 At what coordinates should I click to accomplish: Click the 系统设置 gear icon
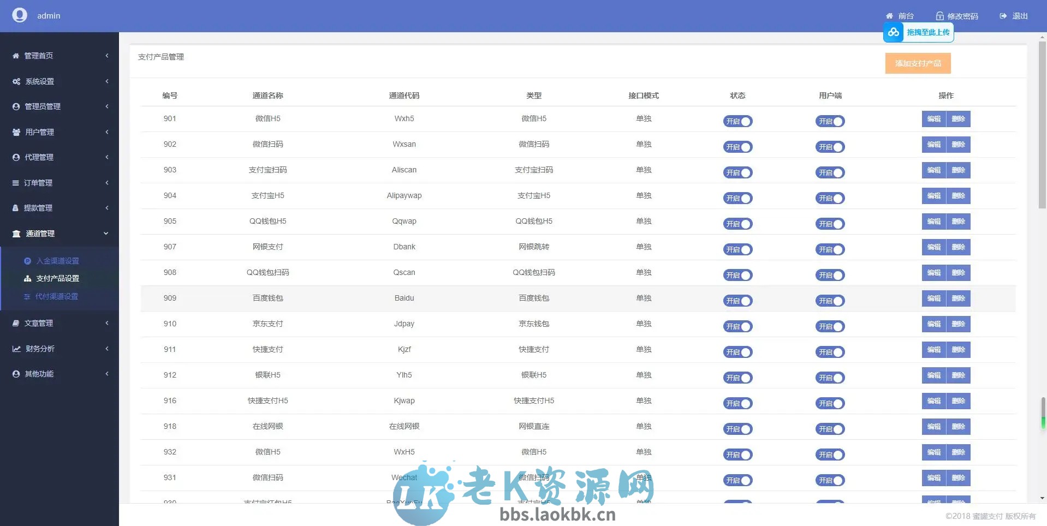[x=15, y=81]
